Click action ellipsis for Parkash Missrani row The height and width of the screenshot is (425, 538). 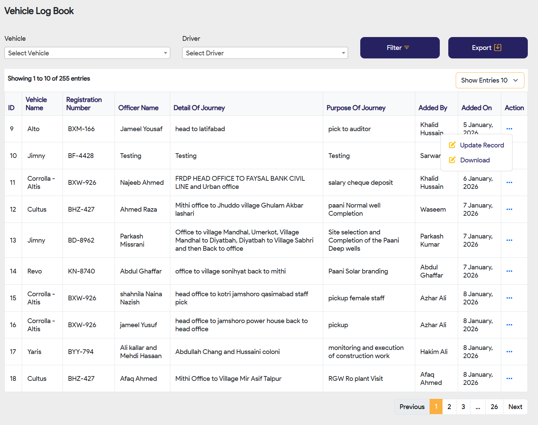(x=509, y=240)
